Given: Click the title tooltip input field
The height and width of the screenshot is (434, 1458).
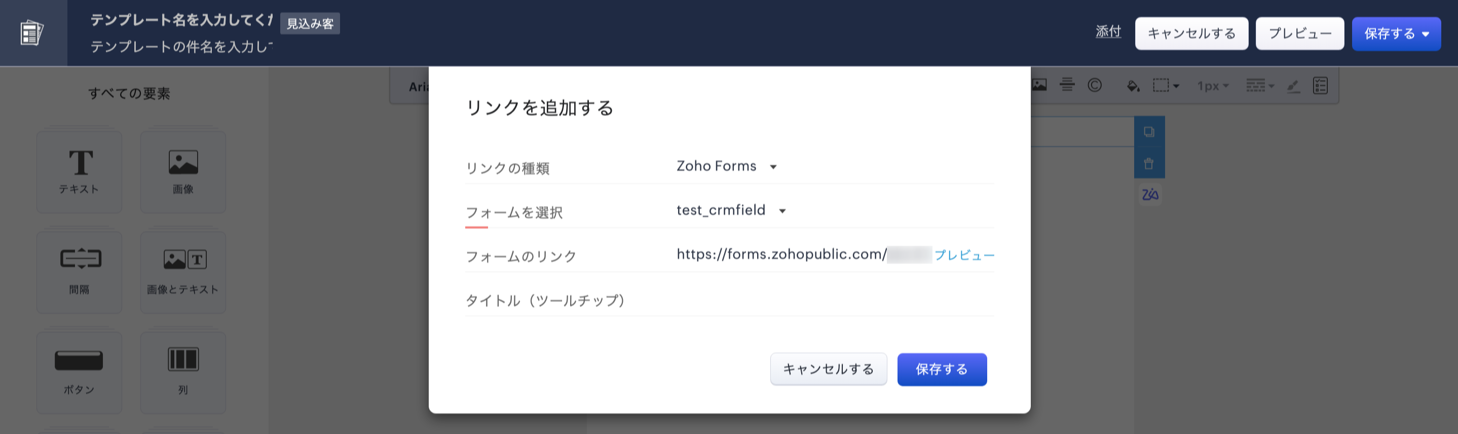Looking at the screenshot, I should tap(834, 300).
